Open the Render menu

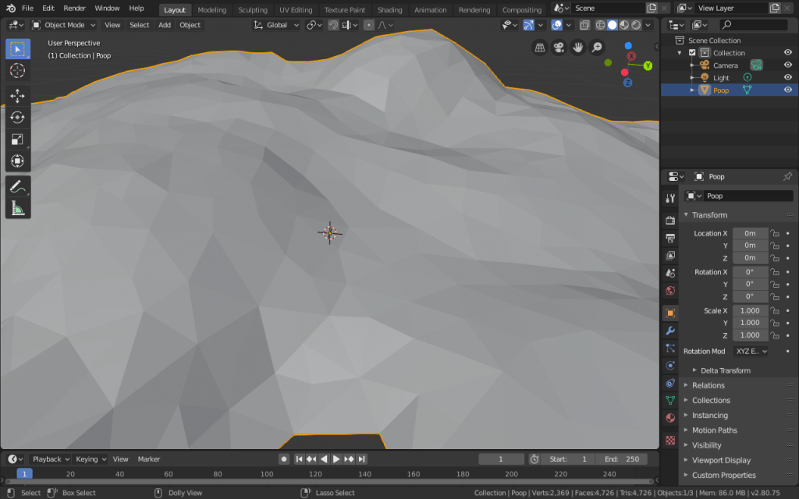[x=74, y=8]
